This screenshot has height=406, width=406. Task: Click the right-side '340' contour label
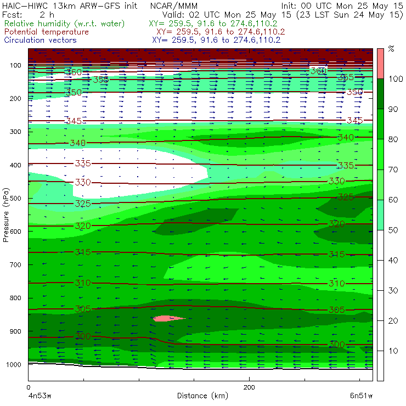346,138
